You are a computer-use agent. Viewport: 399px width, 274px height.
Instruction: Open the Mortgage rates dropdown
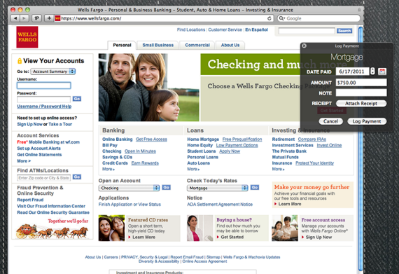click(x=217, y=188)
